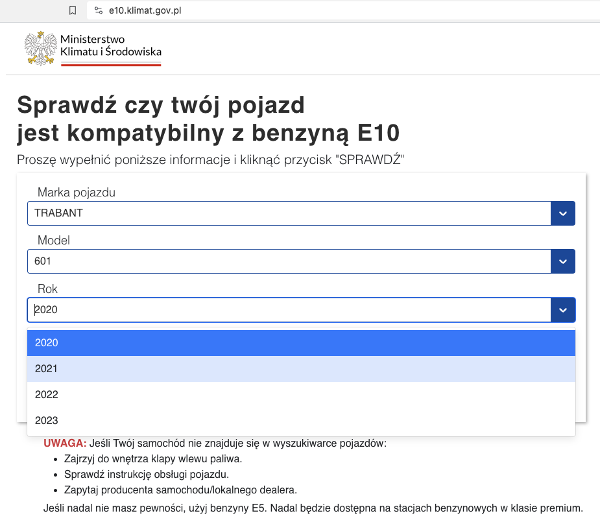
Task: Click the Model field showing 601
Action: tap(289, 261)
